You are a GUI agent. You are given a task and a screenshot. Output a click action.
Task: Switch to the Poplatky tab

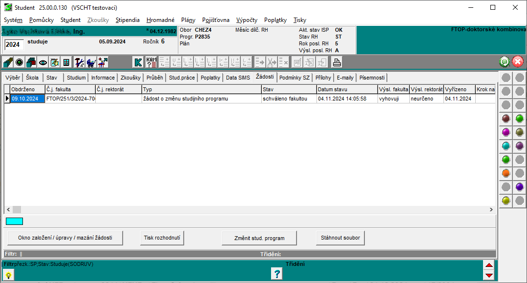211,78
